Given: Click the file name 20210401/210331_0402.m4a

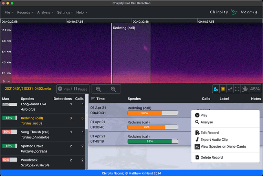Looking at the screenshot, I should tap(28, 89).
